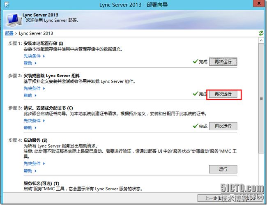Click the 上一步 button
This screenshot has width=267, height=205.
tap(216, 198)
